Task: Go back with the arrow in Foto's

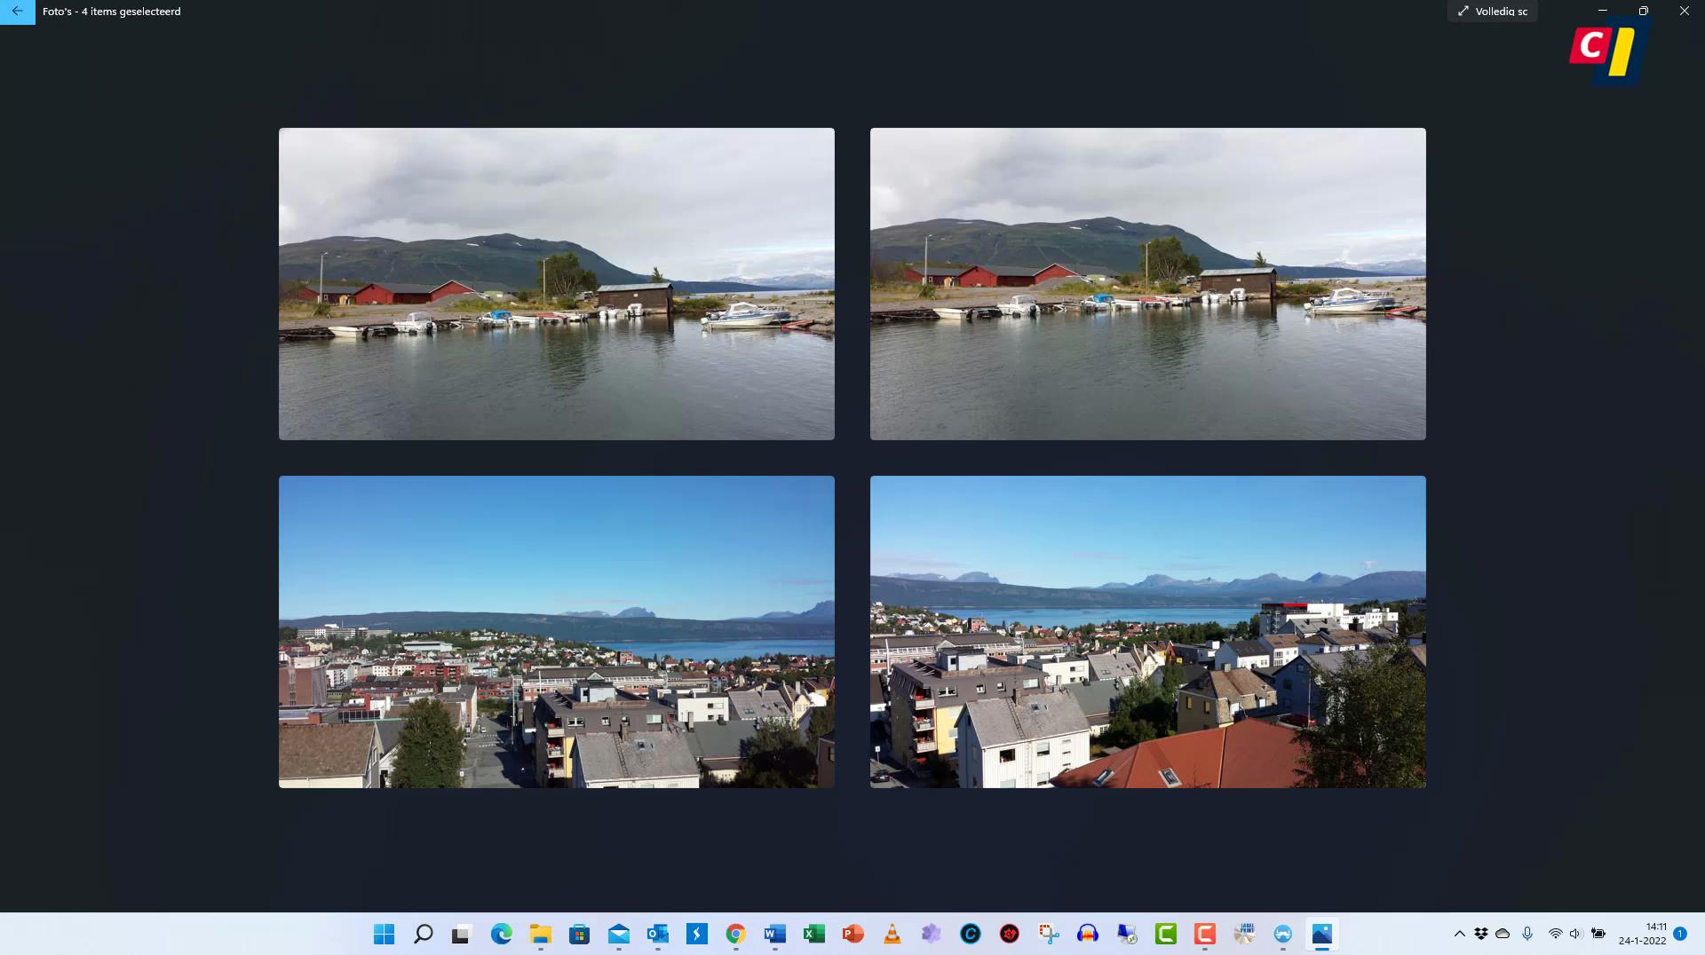Action: pyautogui.click(x=18, y=12)
